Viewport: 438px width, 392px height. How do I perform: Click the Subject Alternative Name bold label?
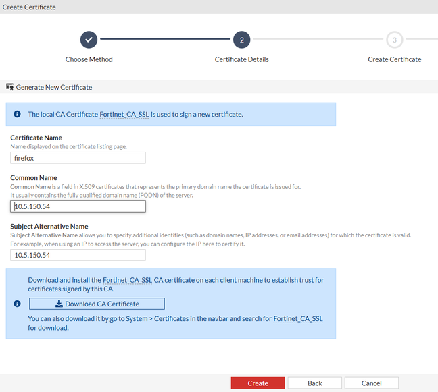coord(49,227)
